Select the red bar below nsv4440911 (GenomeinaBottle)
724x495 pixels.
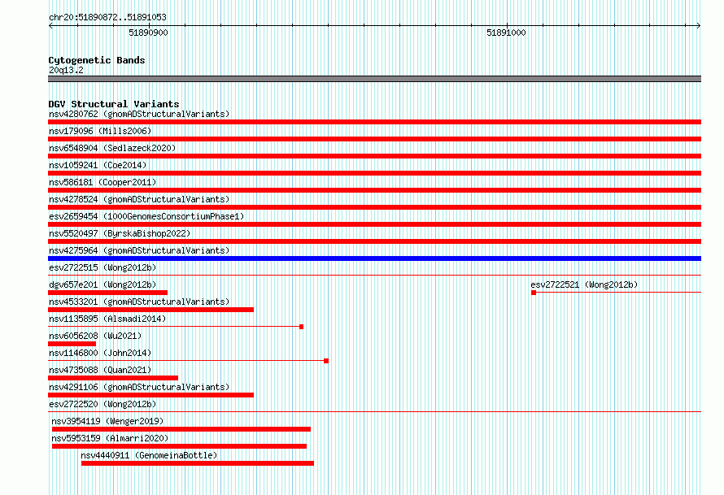point(198,463)
